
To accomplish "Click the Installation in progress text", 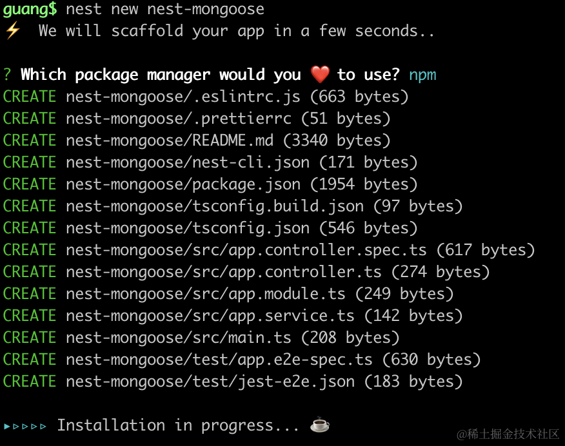I will [x=178, y=425].
